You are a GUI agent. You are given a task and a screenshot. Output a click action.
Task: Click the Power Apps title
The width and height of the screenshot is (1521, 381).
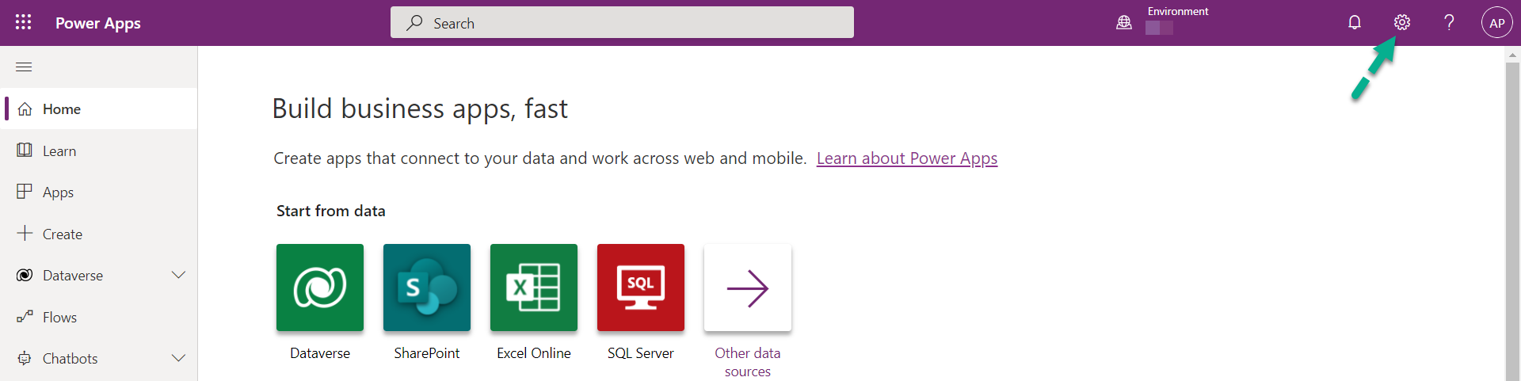[98, 23]
